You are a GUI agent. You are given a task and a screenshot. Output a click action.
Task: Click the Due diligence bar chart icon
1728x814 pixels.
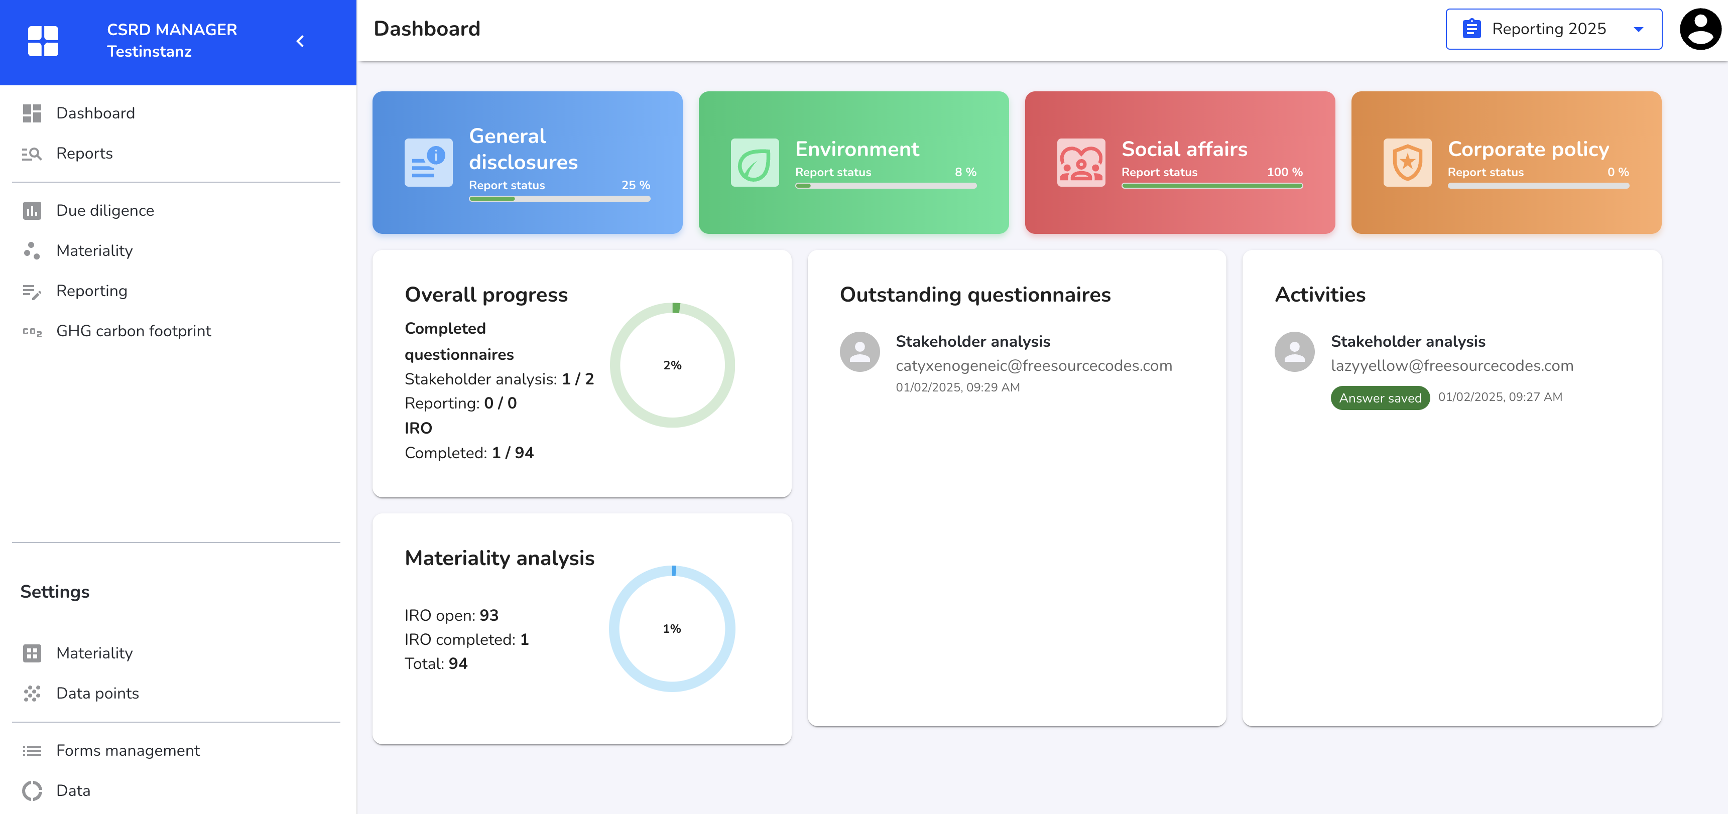[32, 211]
